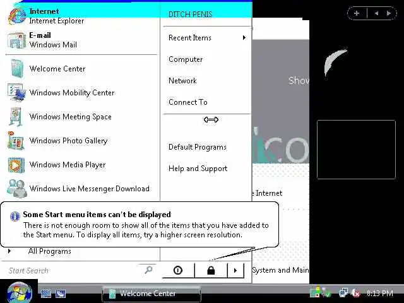
Task: Click the Windows Mail subtitle text
Action: [53, 45]
